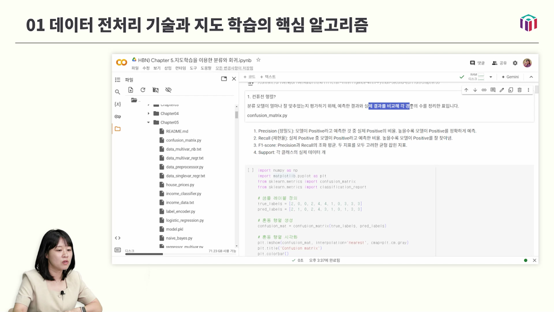Open the variables {x} panel
This screenshot has width=554, height=312.
118,104
